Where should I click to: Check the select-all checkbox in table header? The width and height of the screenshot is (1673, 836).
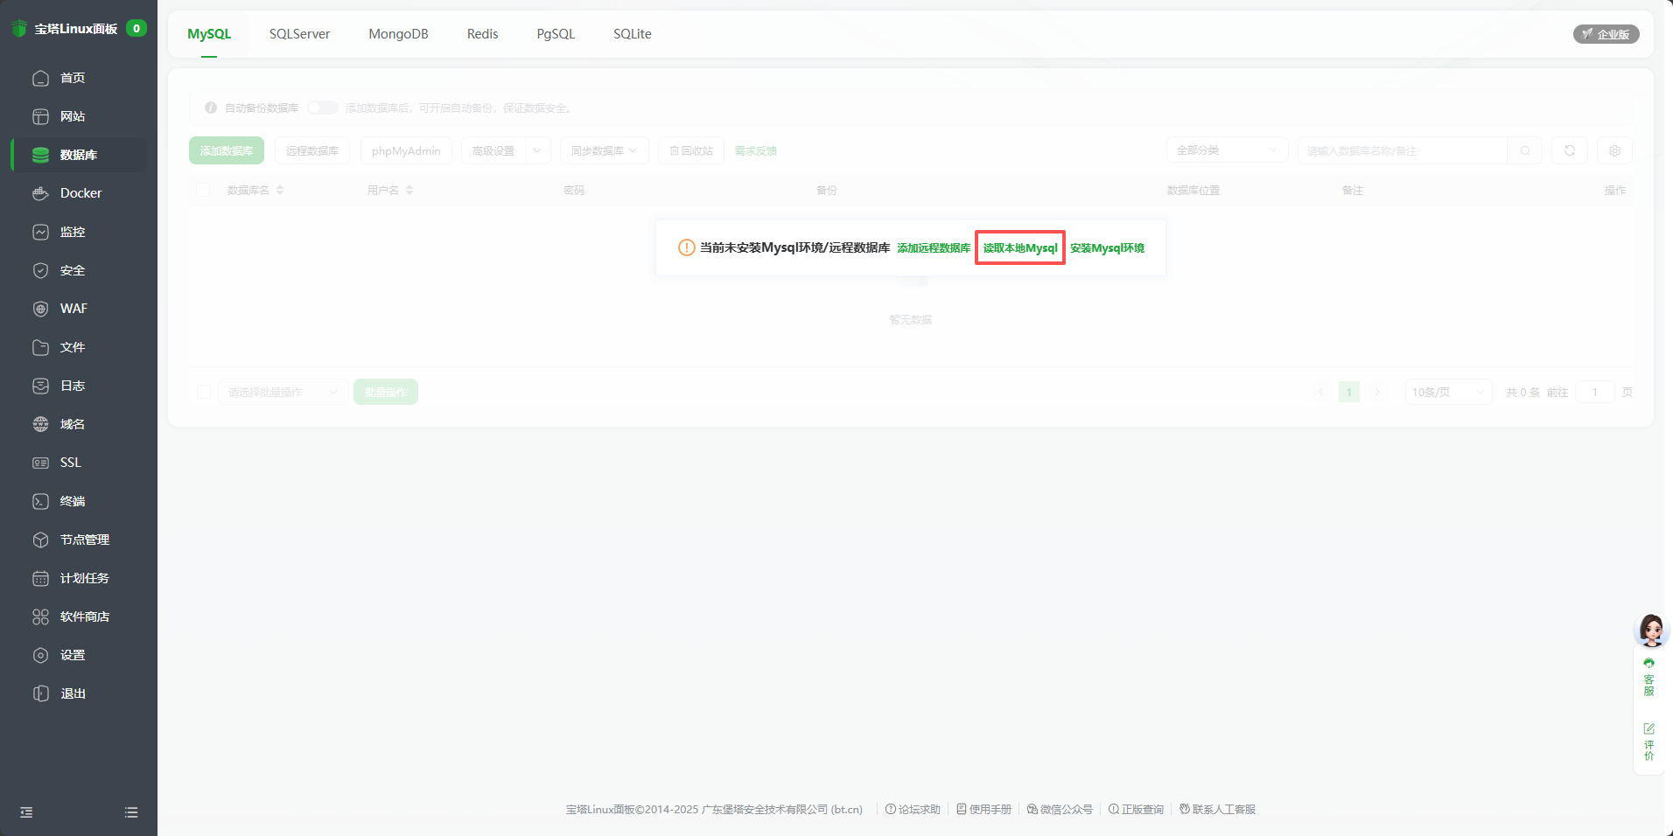pyautogui.click(x=203, y=190)
